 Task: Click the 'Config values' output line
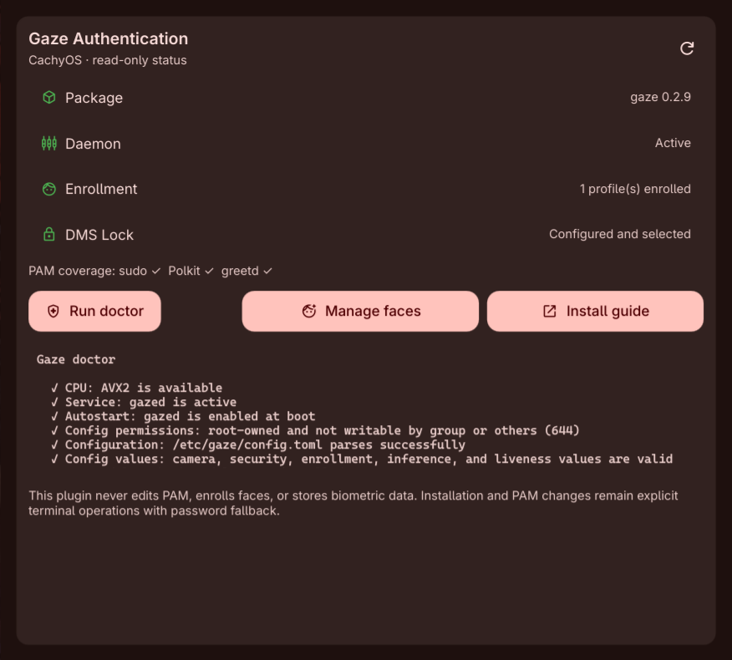(362, 459)
